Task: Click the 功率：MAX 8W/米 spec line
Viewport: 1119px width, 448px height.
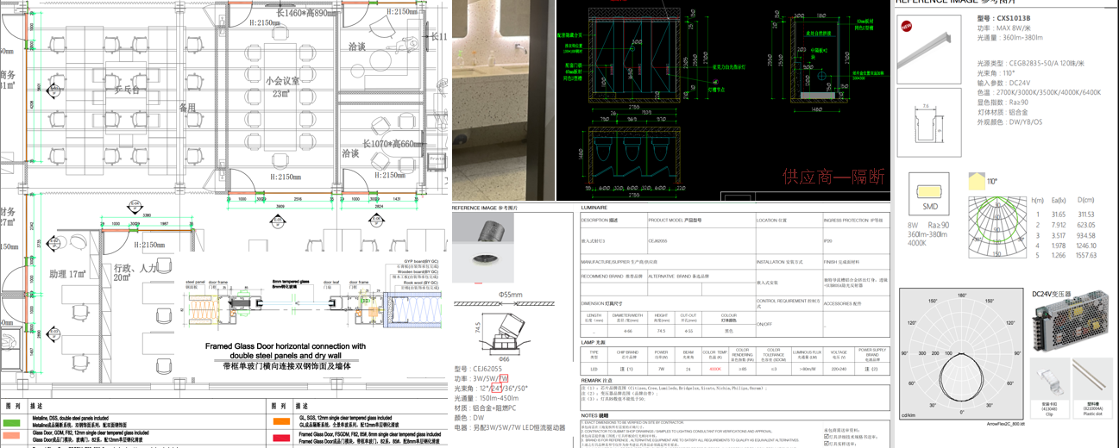Action: (1004, 28)
